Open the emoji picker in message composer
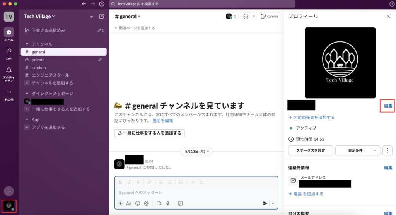 tap(138, 203)
